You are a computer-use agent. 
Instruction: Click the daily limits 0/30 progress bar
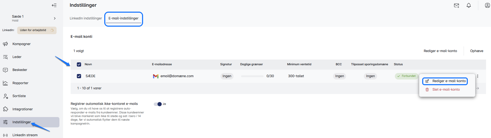(x=252, y=76)
